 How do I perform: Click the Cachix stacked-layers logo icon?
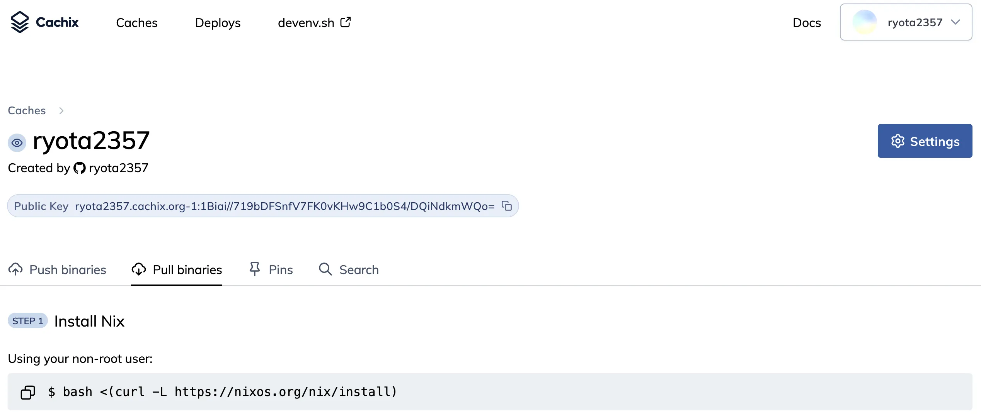[20, 22]
